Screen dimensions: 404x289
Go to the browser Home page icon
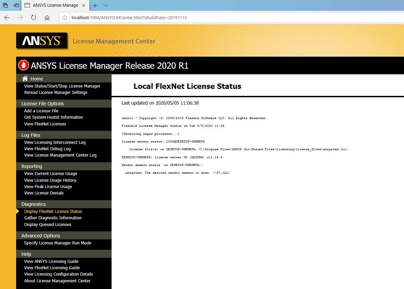pos(47,17)
